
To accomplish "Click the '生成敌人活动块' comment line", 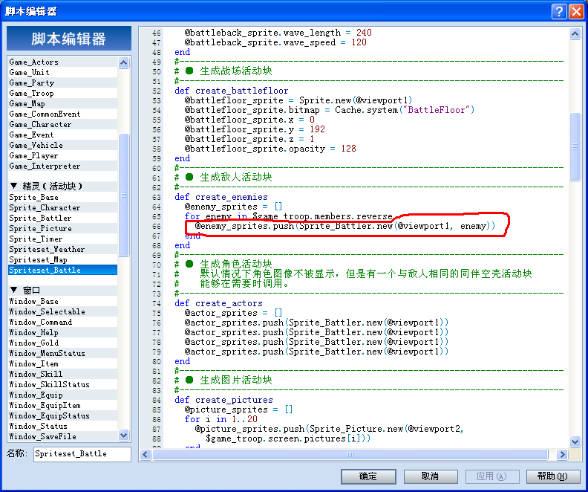I will coord(223,177).
